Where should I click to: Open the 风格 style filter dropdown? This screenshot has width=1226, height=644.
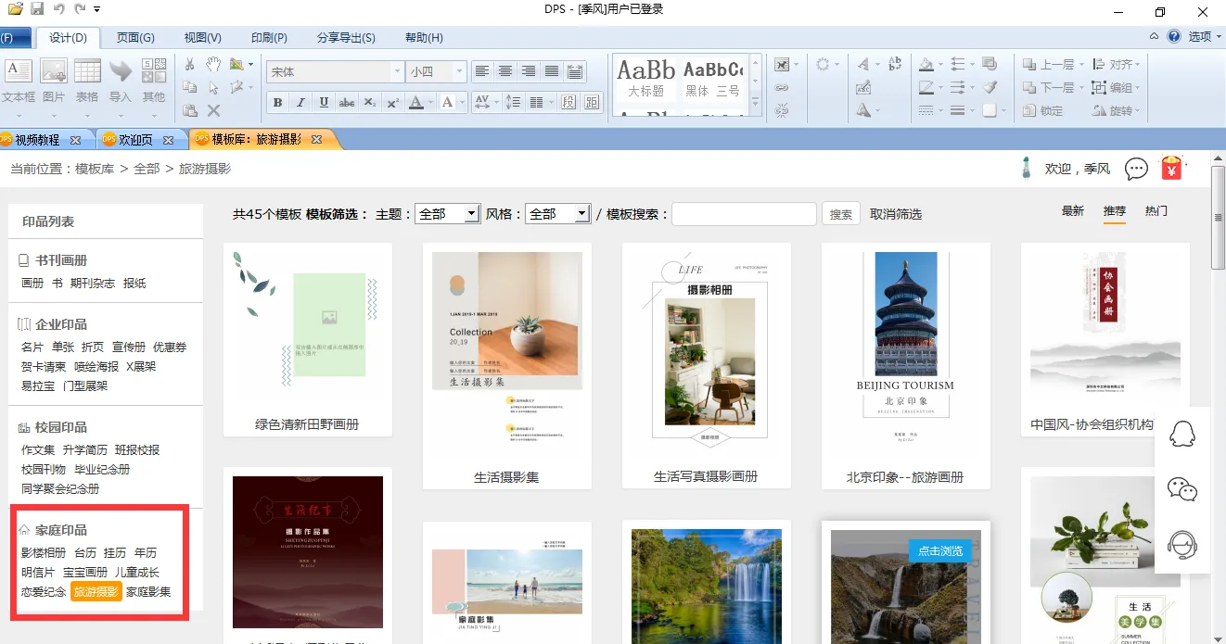tap(557, 214)
